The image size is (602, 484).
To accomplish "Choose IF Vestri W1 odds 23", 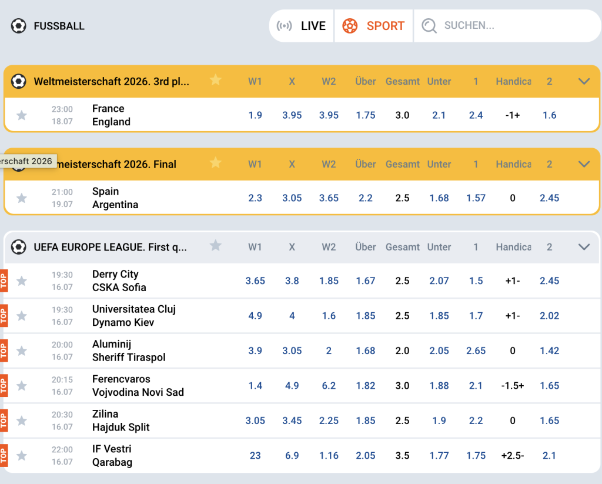I will (x=255, y=456).
